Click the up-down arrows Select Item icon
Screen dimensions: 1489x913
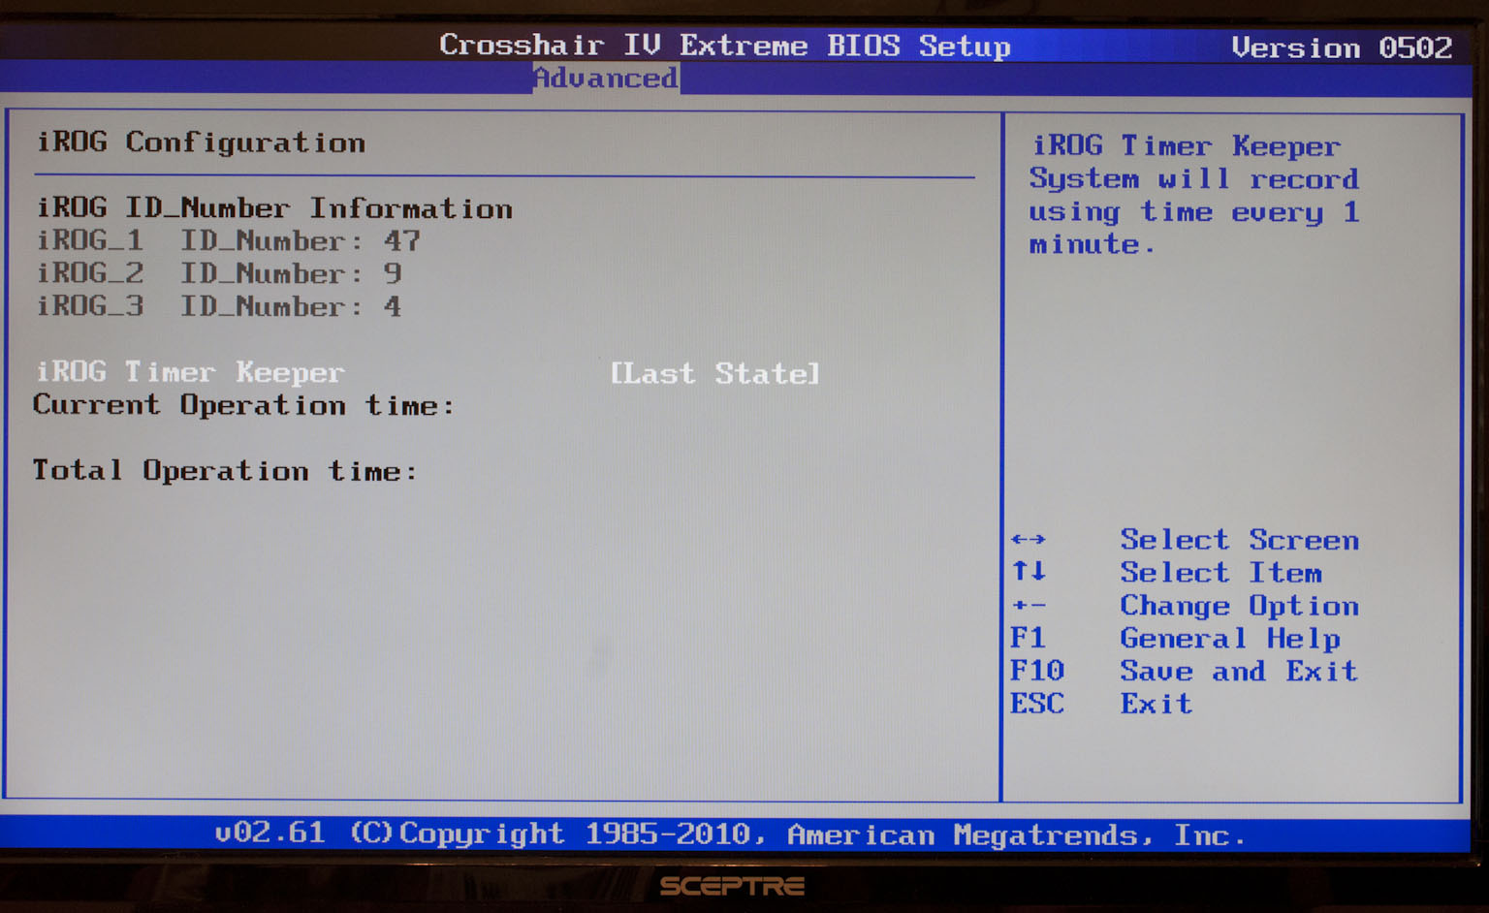[1029, 571]
